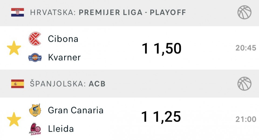Select the Gran Canaria team name
The width and height of the screenshot is (259, 140).
point(76,110)
